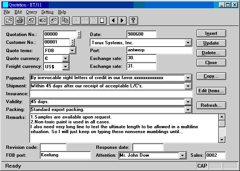Open the Torus Systems customer name dropdown
The image size is (240, 171).
click(x=188, y=43)
